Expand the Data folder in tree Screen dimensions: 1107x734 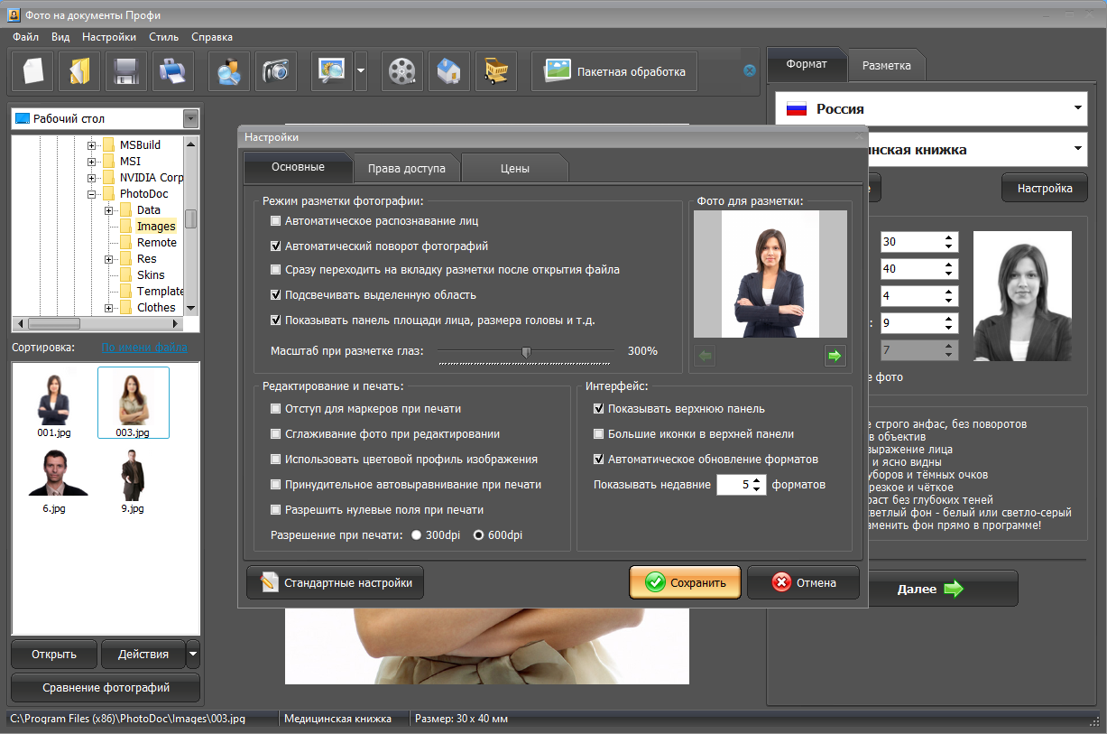pos(109,210)
